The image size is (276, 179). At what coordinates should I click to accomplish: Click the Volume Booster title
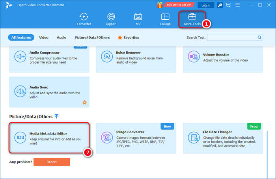pos(216,54)
